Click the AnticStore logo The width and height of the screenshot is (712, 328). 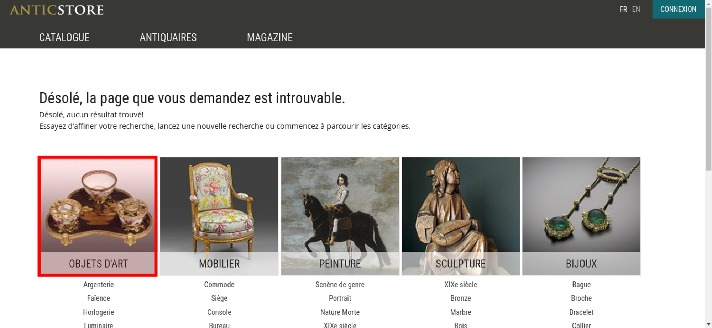tap(57, 10)
